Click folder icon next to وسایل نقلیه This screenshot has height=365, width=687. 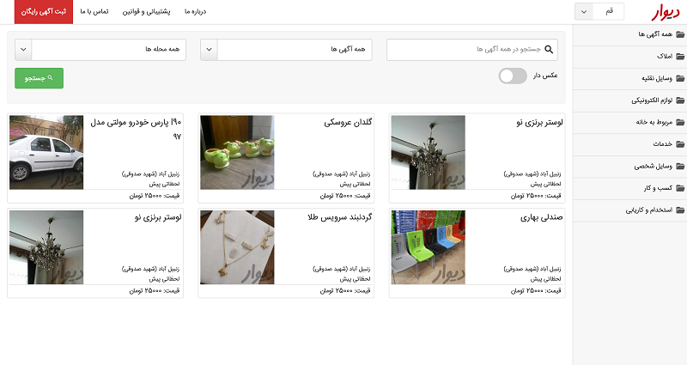tap(680, 78)
